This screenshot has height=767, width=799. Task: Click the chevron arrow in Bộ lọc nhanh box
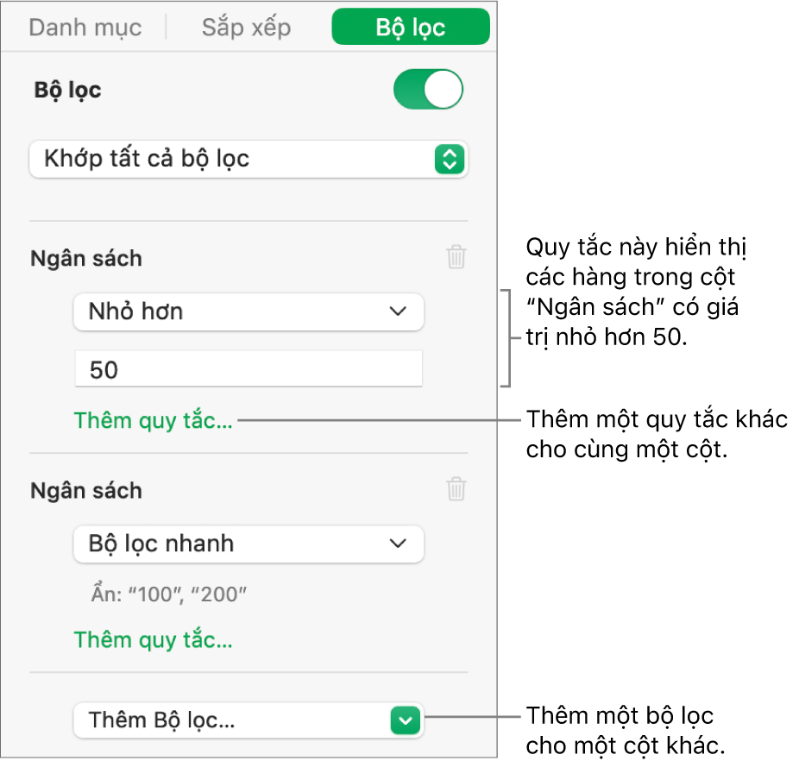pos(398,544)
